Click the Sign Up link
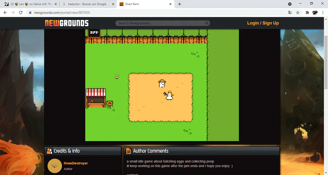328x175 pixels. coord(271,23)
